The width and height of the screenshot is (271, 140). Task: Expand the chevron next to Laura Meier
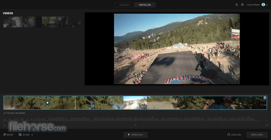[267, 5]
